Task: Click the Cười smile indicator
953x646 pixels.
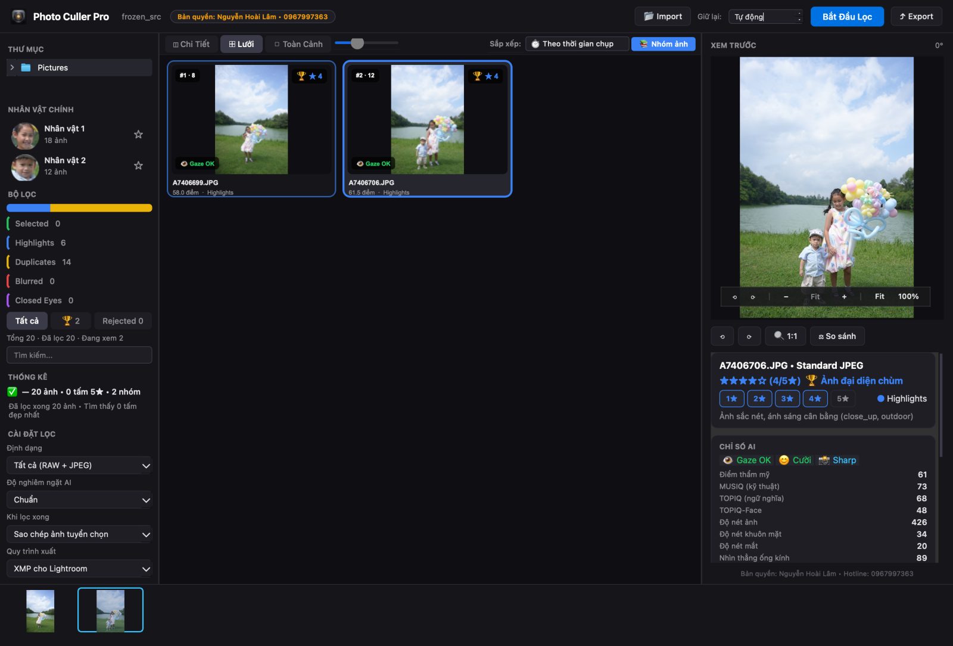Action: (x=795, y=460)
